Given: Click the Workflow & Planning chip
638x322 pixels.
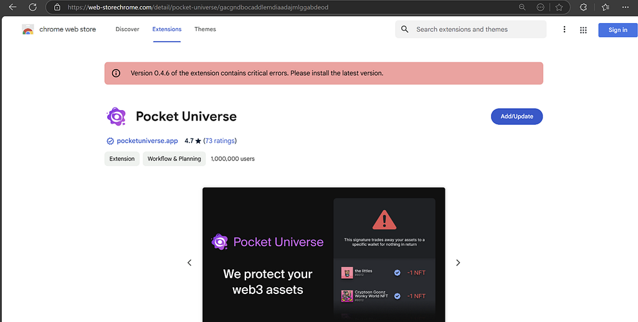Looking at the screenshot, I should click(174, 159).
